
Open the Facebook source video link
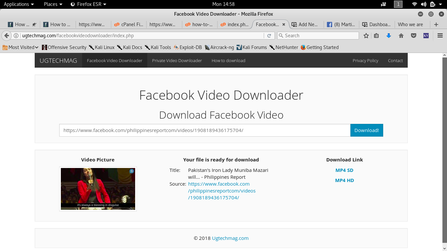222,191
